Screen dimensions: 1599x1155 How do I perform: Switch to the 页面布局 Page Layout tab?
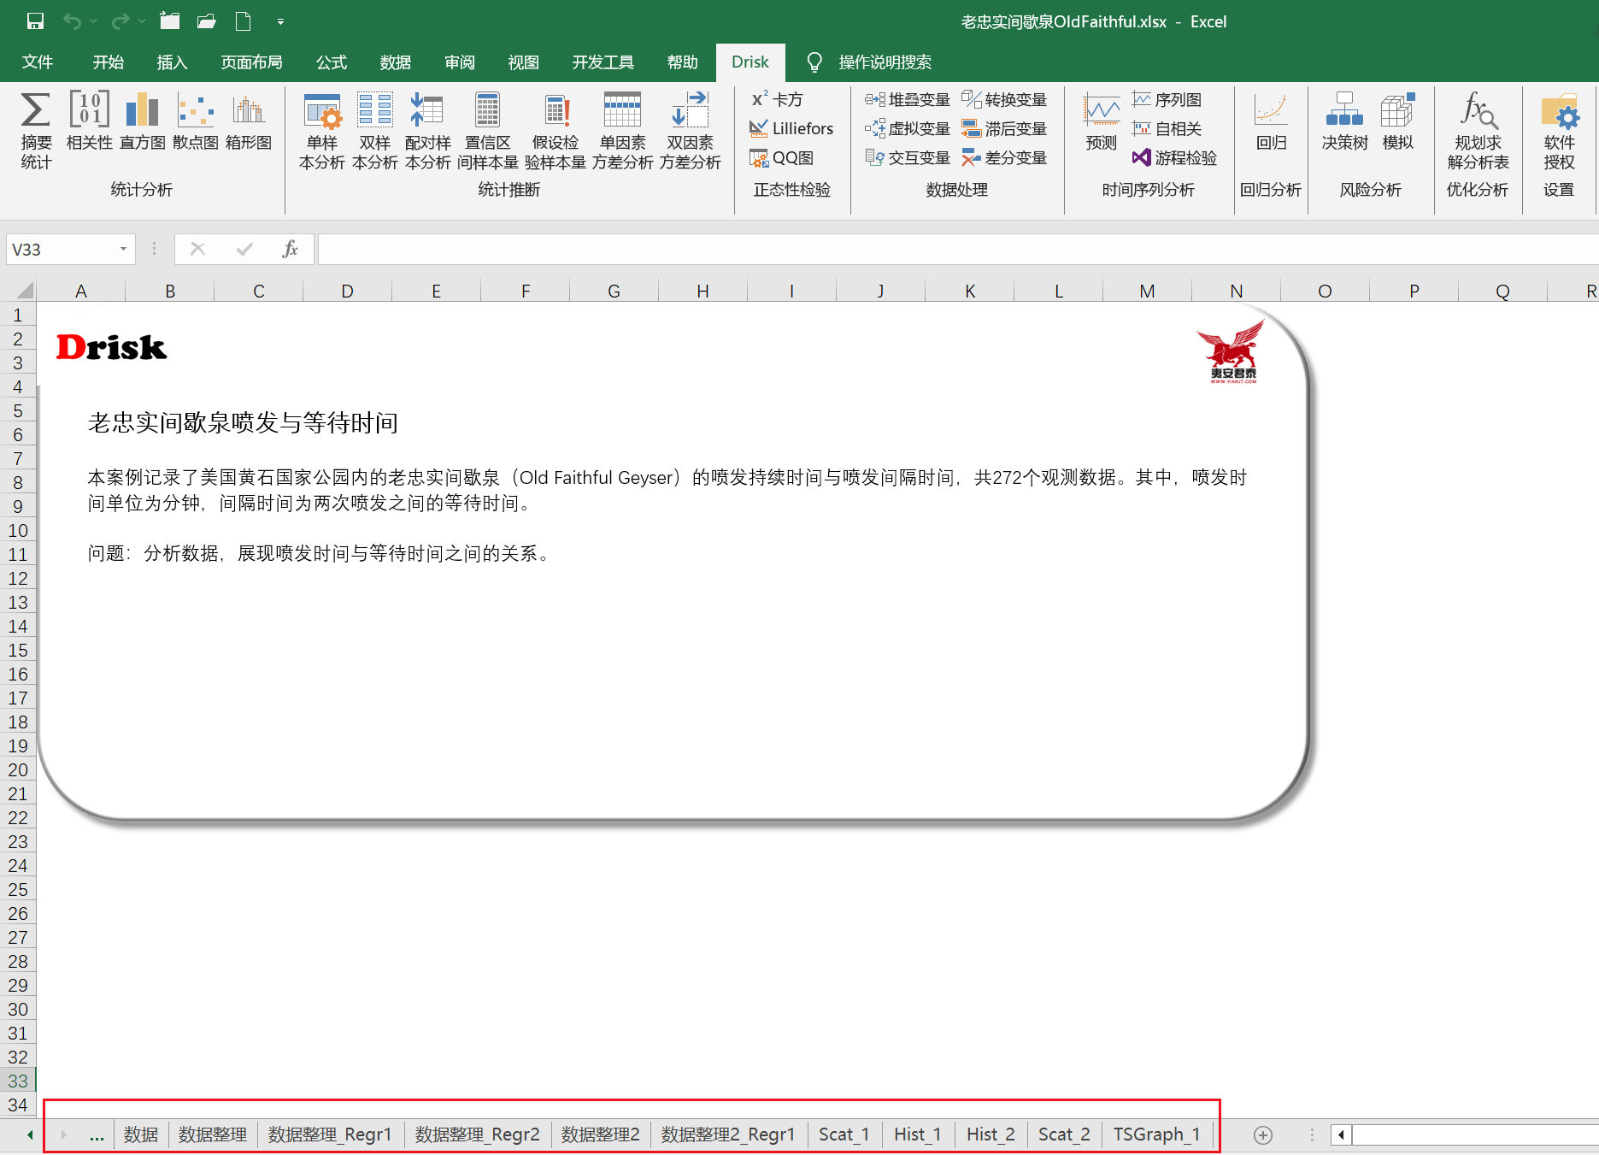251,62
